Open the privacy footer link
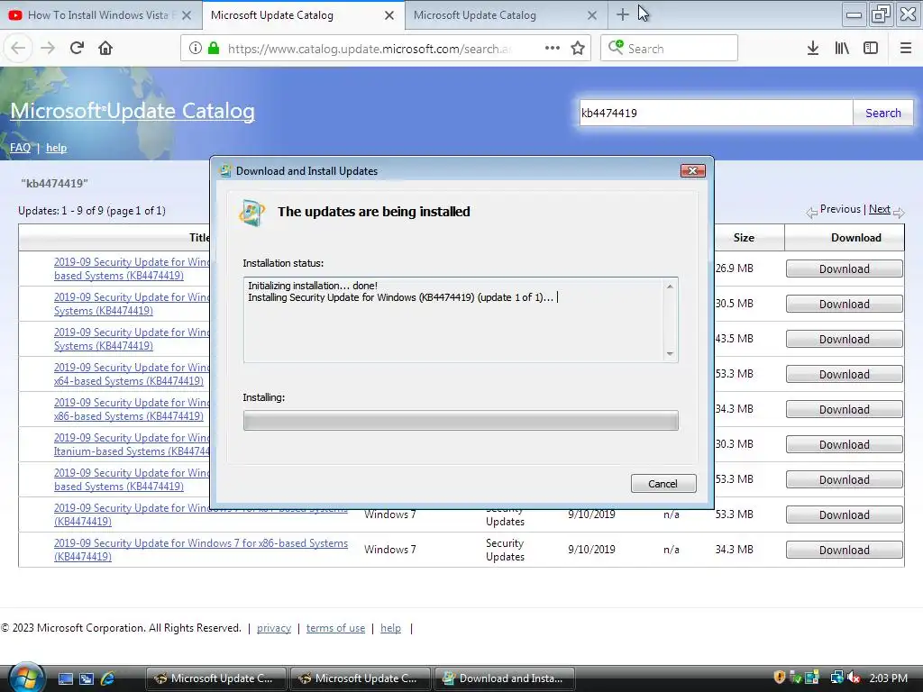The image size is (923, 692). (x=274, y=628)
